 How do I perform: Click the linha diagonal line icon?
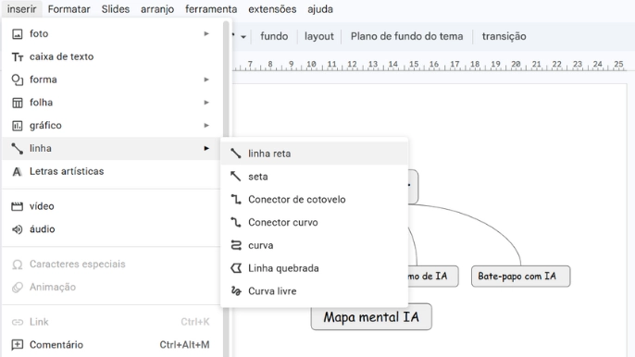pyautogui.click(x=17, y=149)
